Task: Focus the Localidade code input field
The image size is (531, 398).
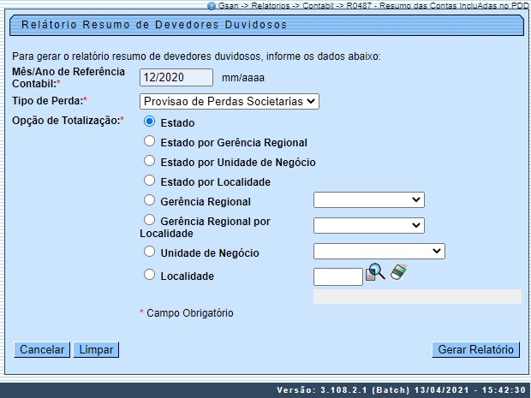Action: 338,276
